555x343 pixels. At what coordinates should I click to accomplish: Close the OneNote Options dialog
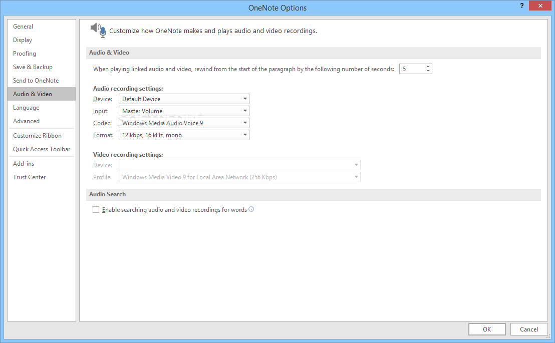pyautogui.click(x=540, y=6)
